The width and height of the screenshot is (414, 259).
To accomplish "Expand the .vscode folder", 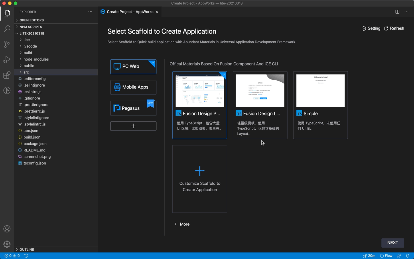I will click(56, 46).
